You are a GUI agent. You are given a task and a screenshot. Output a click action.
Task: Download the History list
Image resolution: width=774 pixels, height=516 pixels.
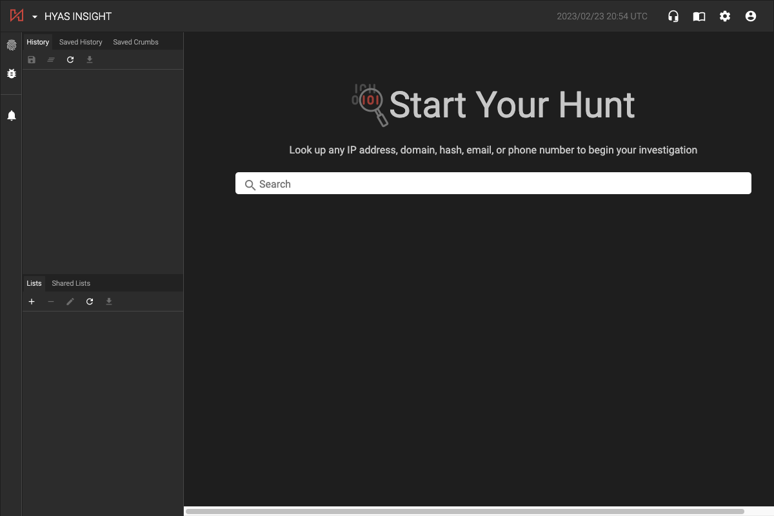tap(90, 59)
